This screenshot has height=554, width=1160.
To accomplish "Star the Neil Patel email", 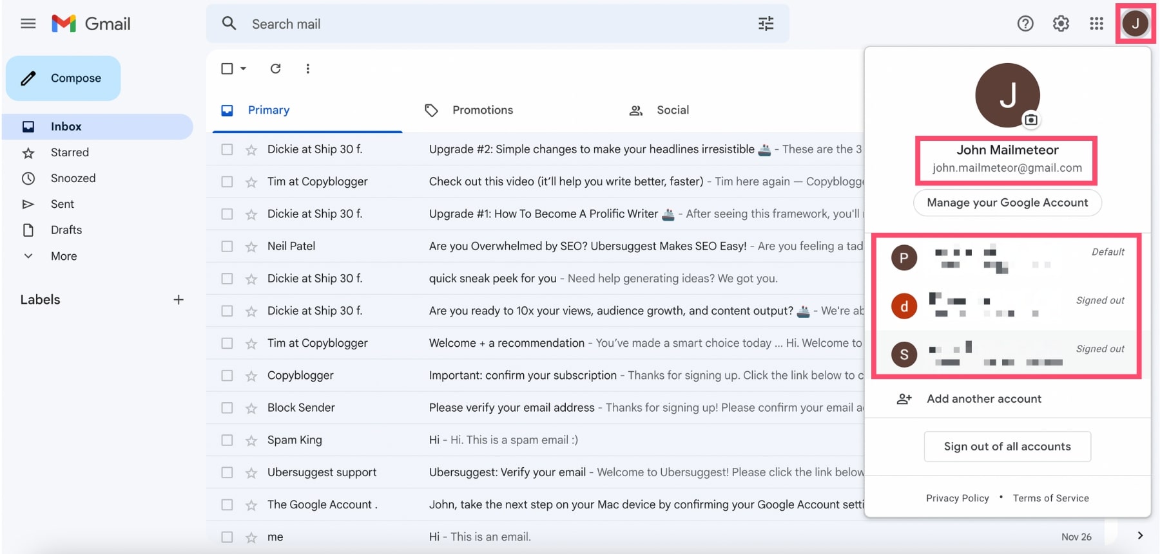I will 251,246.
